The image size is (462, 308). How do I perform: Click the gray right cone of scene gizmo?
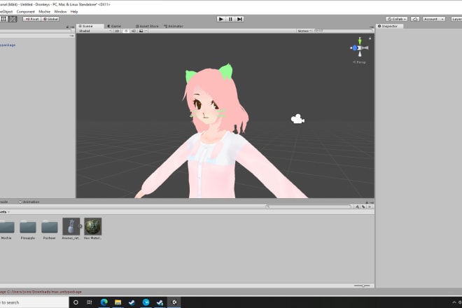[365, 48]
